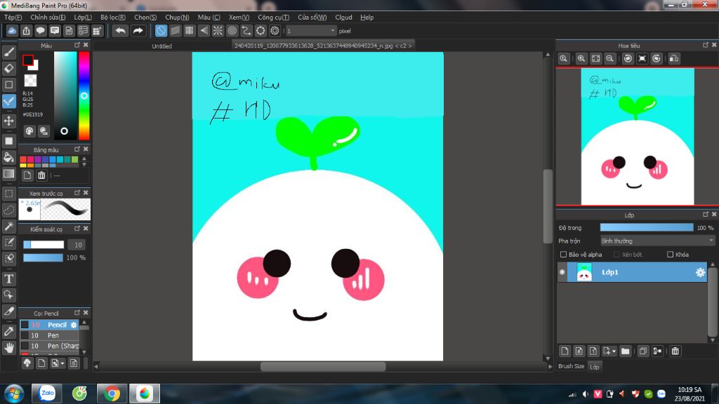
Task: Turn snap off in toolbar
Action: 161,31
